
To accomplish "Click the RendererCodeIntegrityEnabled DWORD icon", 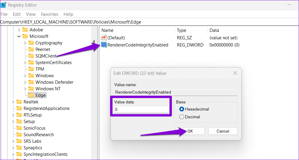I will [104, 45].
